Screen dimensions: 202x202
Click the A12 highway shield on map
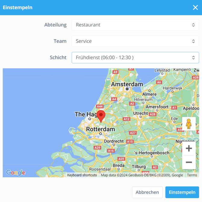126,119
